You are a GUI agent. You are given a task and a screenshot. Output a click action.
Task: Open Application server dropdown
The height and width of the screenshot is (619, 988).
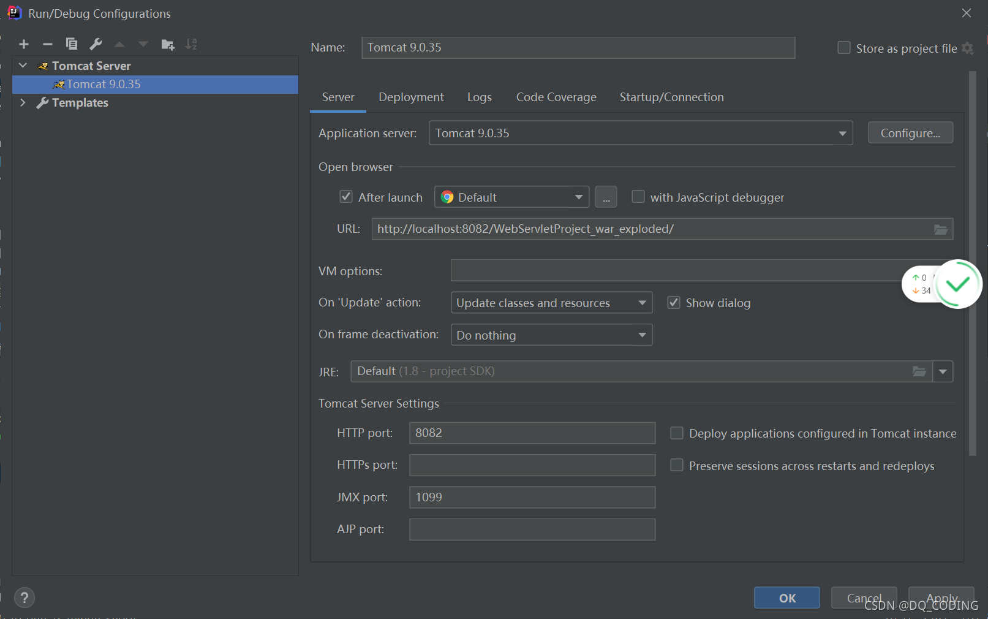coord(641,133)
